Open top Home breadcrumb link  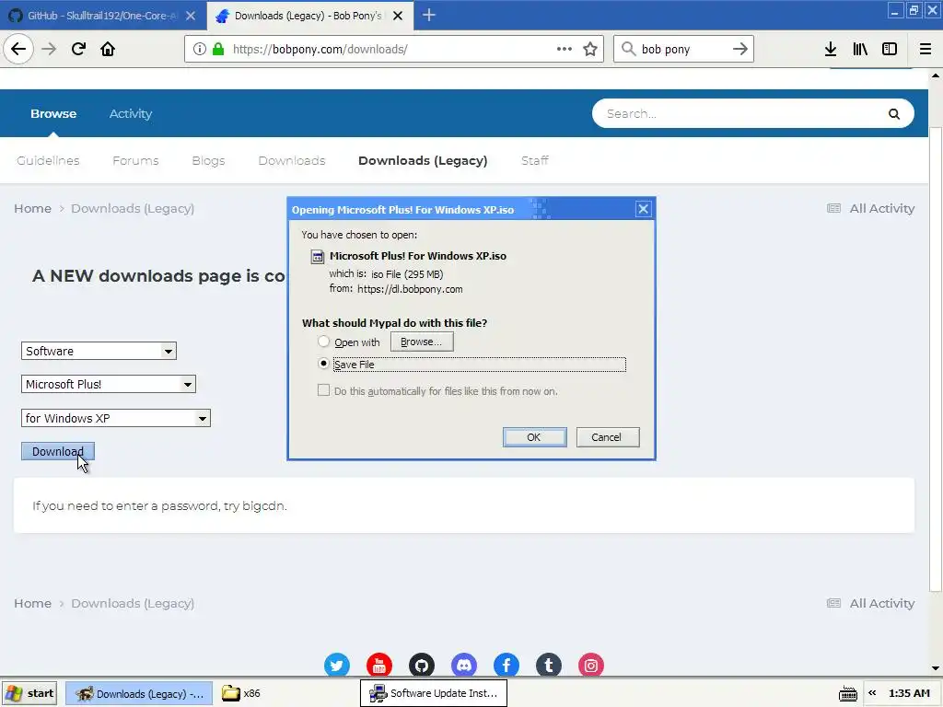(32, 209)
